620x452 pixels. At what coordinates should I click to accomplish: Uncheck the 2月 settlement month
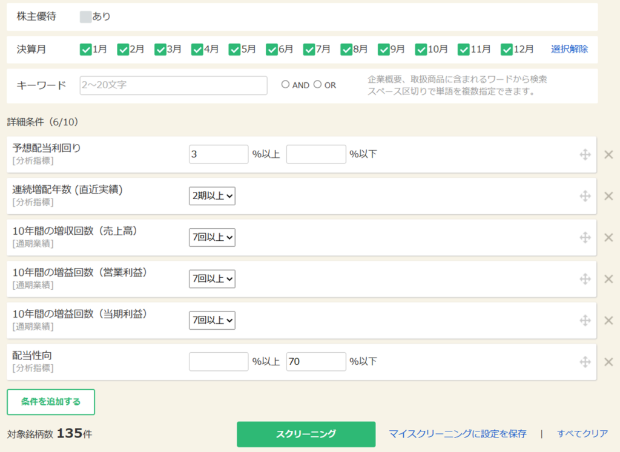pyautogui.click(x=123, y=50)
